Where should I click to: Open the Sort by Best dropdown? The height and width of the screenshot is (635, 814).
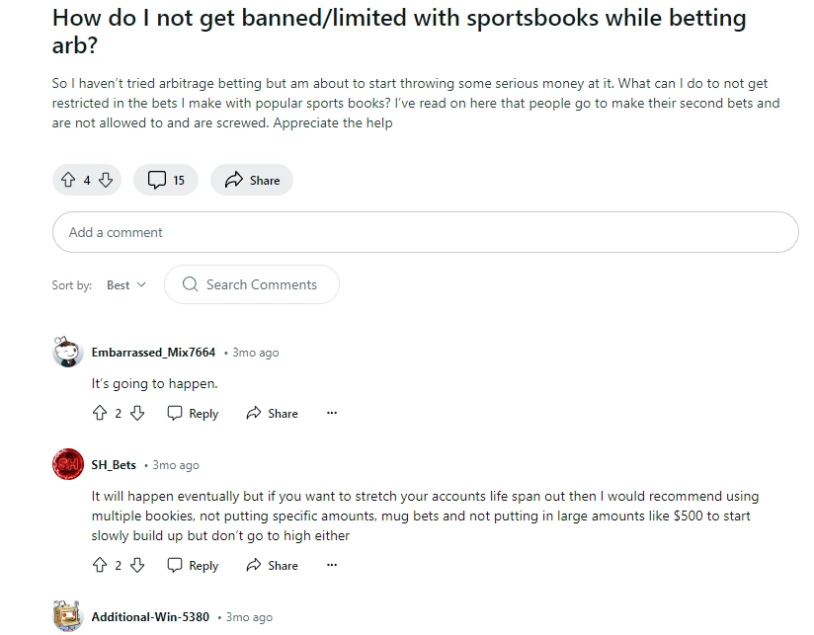125,284
